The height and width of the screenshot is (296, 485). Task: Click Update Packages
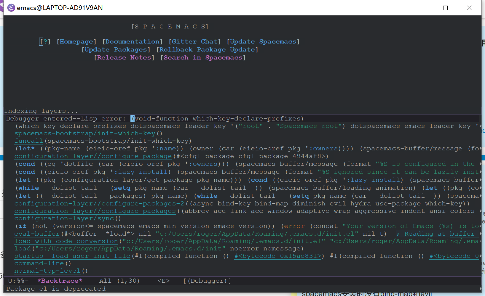(115, 49)
